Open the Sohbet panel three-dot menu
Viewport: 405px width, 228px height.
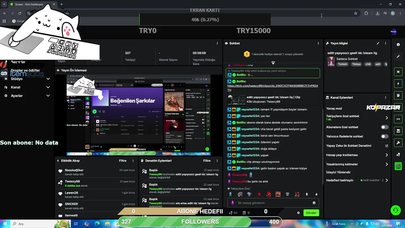[318, 43]
